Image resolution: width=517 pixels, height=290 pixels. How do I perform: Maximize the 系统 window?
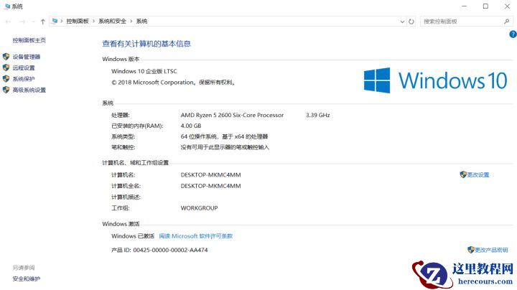pos(485,6)
